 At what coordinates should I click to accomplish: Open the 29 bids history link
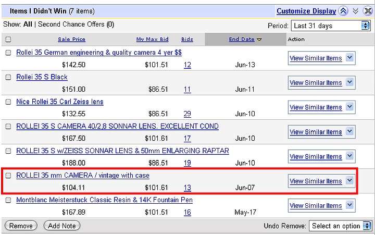[187, 114]
